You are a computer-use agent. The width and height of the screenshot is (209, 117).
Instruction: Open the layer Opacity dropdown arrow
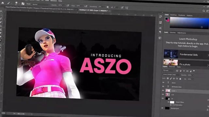(x=193, y=75)
